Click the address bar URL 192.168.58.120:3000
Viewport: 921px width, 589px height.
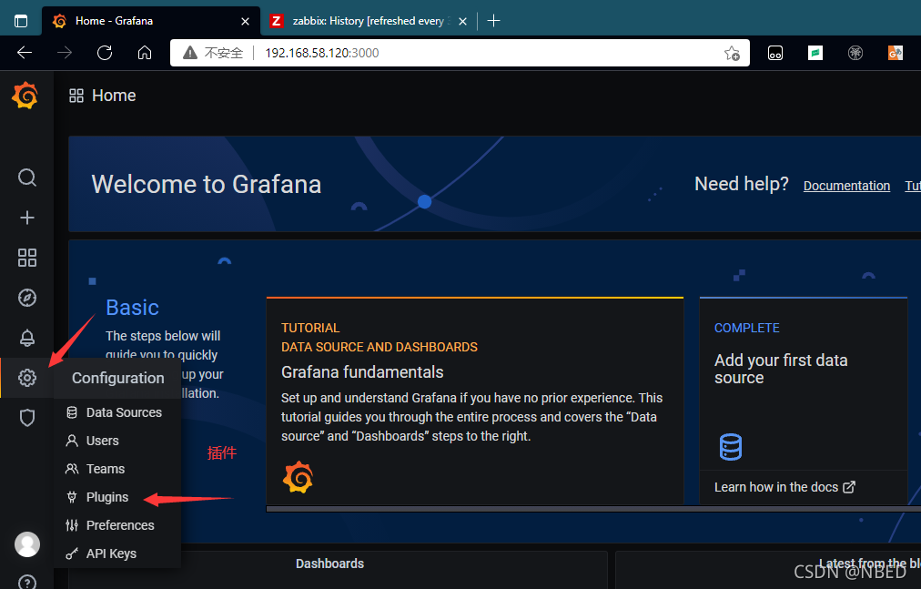322,53
